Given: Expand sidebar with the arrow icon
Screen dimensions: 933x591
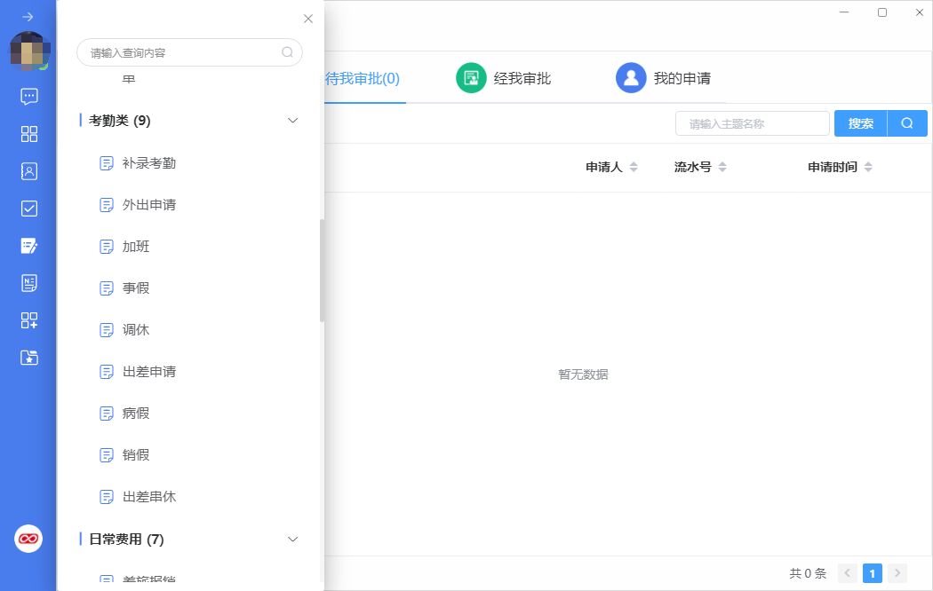Looking at the screenshot, I should pyautogui.click(x=28, y=17).
